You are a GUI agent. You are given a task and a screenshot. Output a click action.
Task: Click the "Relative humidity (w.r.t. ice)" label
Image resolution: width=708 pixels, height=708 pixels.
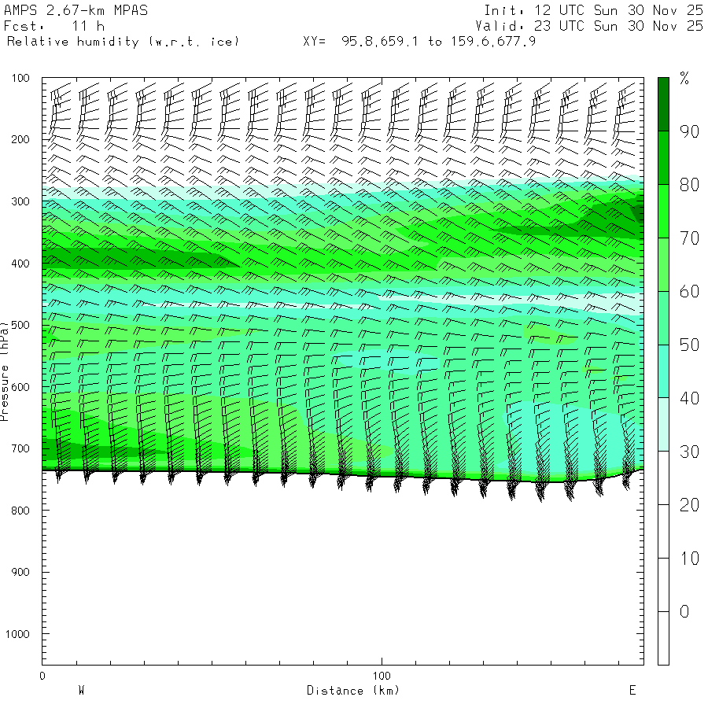(x=123, y=42)
